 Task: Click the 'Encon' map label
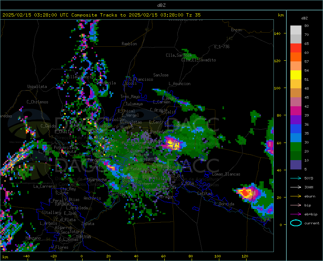(x=237, y=30)
